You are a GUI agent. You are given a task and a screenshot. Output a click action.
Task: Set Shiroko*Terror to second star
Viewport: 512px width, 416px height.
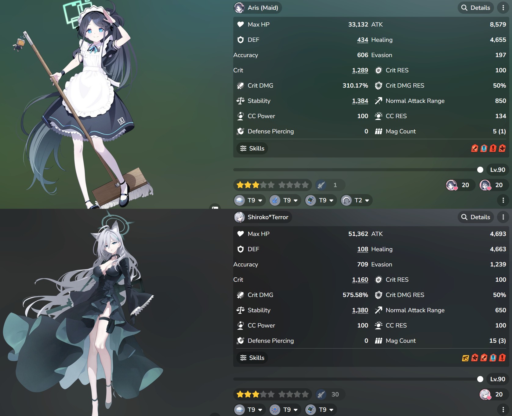pyautogui.click(x=248, y=394)
